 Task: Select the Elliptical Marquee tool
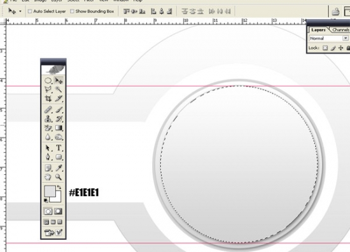48,81
